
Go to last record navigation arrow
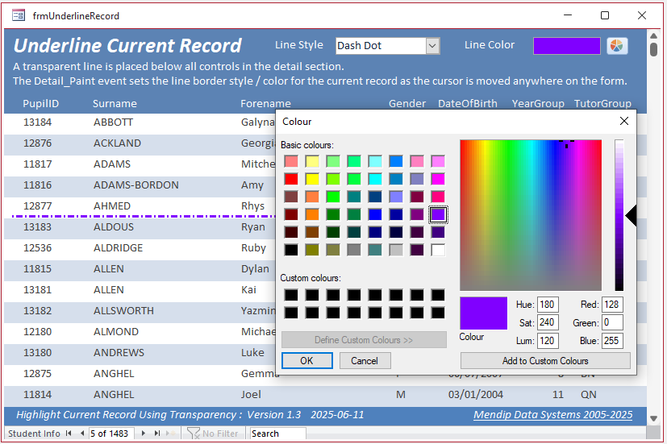pyautogui.click(x=157, y=434)
